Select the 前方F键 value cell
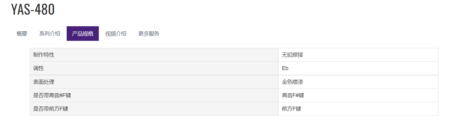Viewport: 449px width, 124px height. pos(358,109)
